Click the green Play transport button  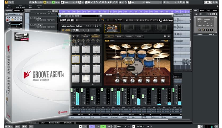click(x=103, y=126)
